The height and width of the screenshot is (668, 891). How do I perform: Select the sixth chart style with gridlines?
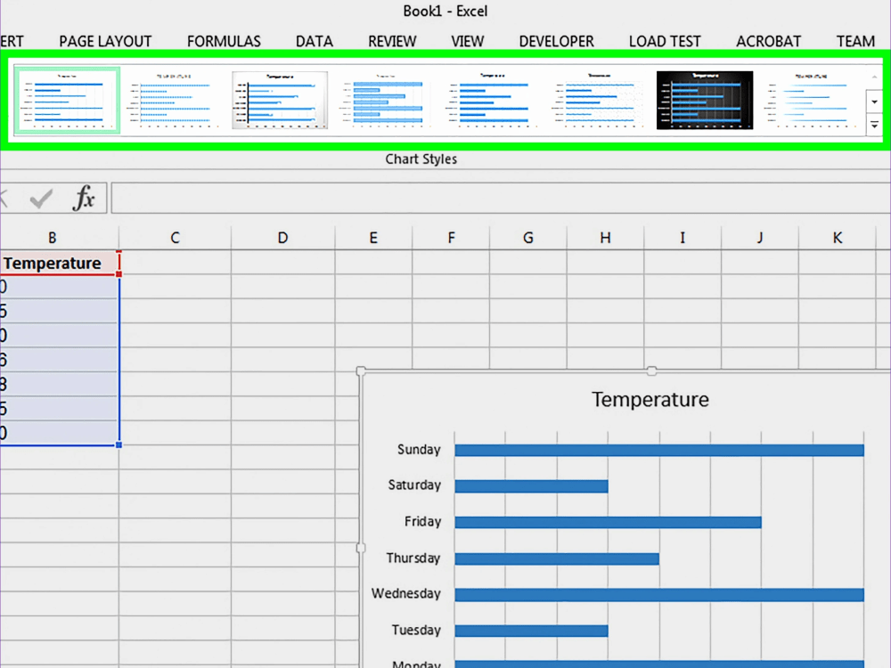(x=599, y=100)
